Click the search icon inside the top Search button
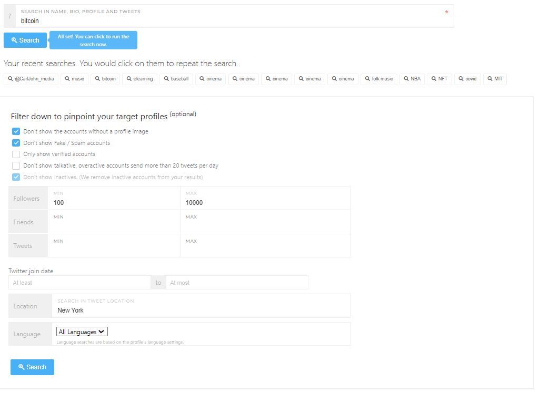This screenshot has width=540, height=394. (15, 40)
